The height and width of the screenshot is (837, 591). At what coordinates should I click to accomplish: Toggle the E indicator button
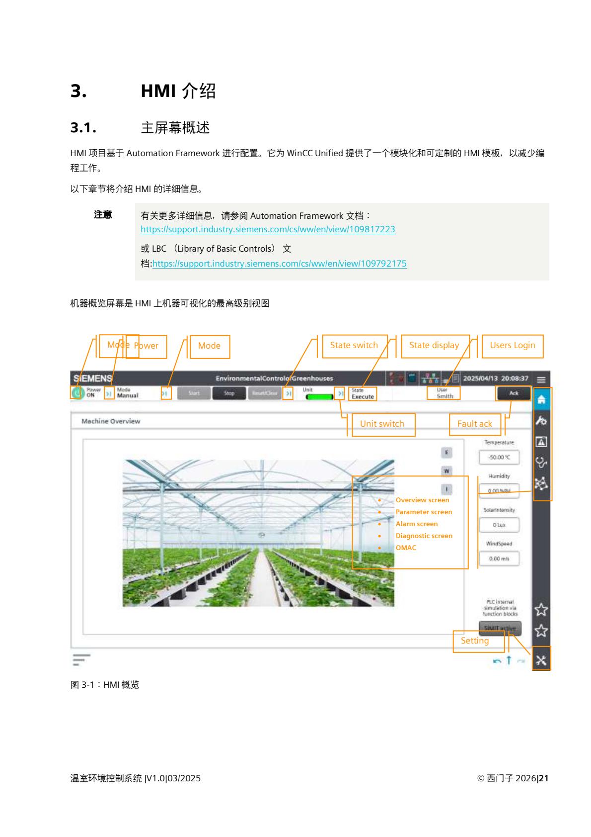click(x=446, y=453)
